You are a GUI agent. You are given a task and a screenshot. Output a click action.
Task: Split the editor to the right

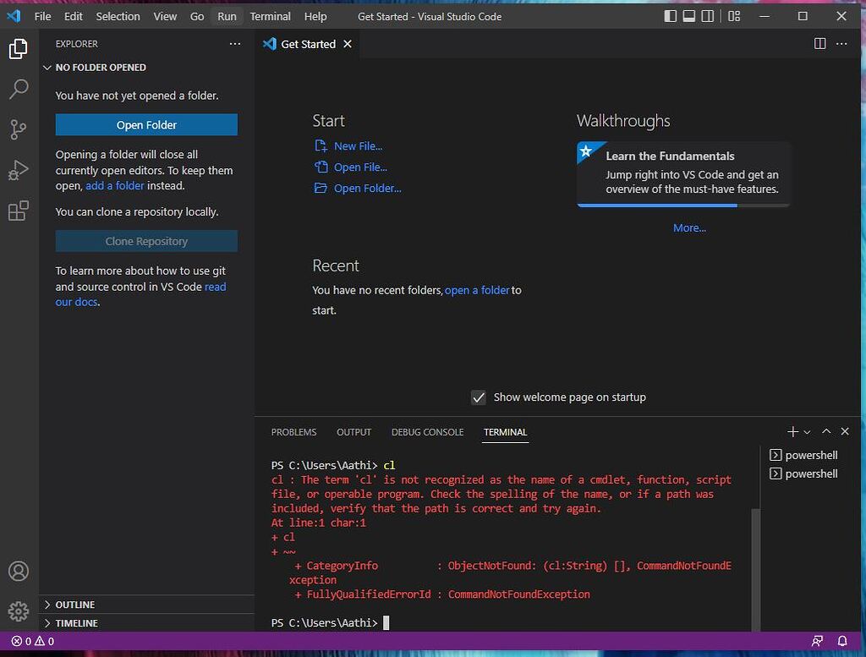819,44
